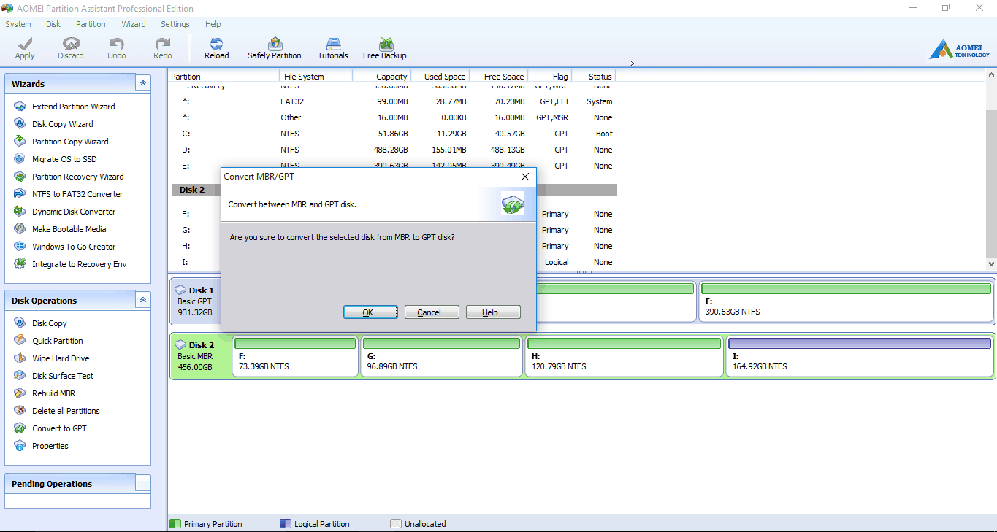Open the Settings menu

(x=175, y=24)
